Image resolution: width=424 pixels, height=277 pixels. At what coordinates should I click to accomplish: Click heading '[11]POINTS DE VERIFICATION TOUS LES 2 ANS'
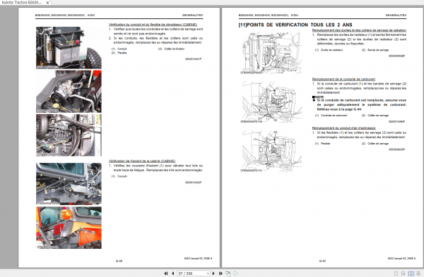295,25
